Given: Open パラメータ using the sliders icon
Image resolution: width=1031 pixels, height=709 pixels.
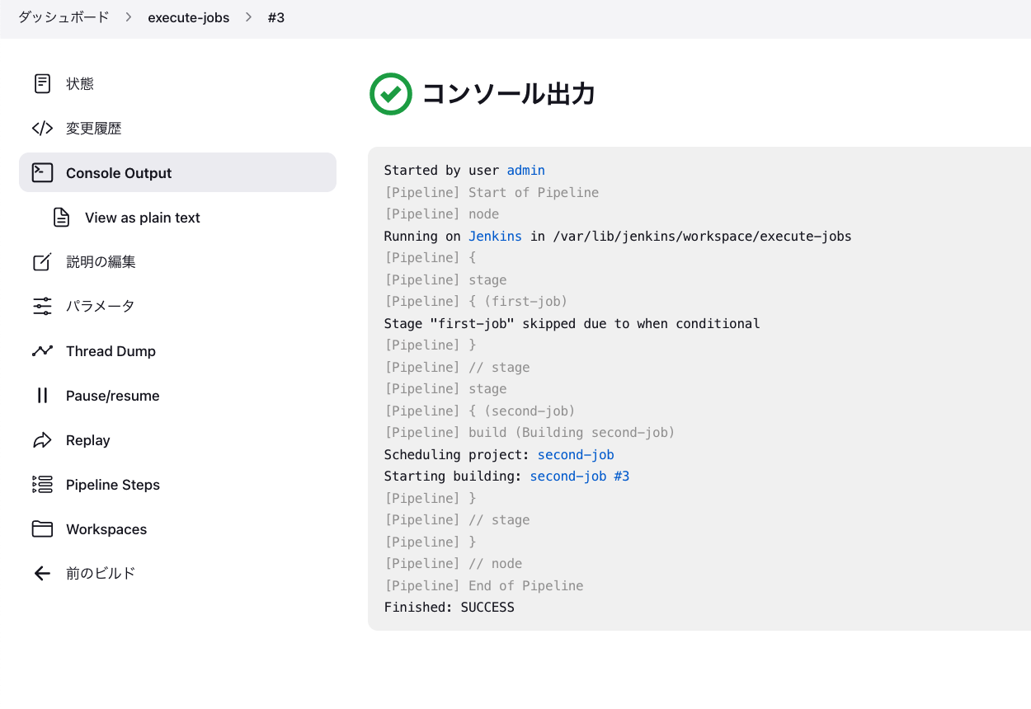Looking at the screenshot, I should (x=42, y=306).
